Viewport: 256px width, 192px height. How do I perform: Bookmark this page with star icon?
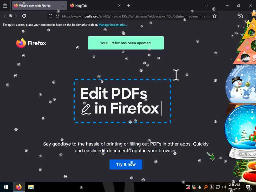(x=214, y=16)
